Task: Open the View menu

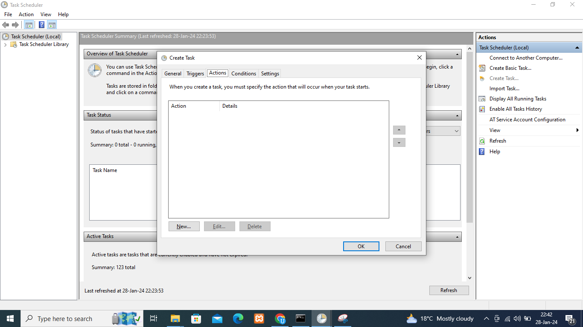Action: coord(46,14)
